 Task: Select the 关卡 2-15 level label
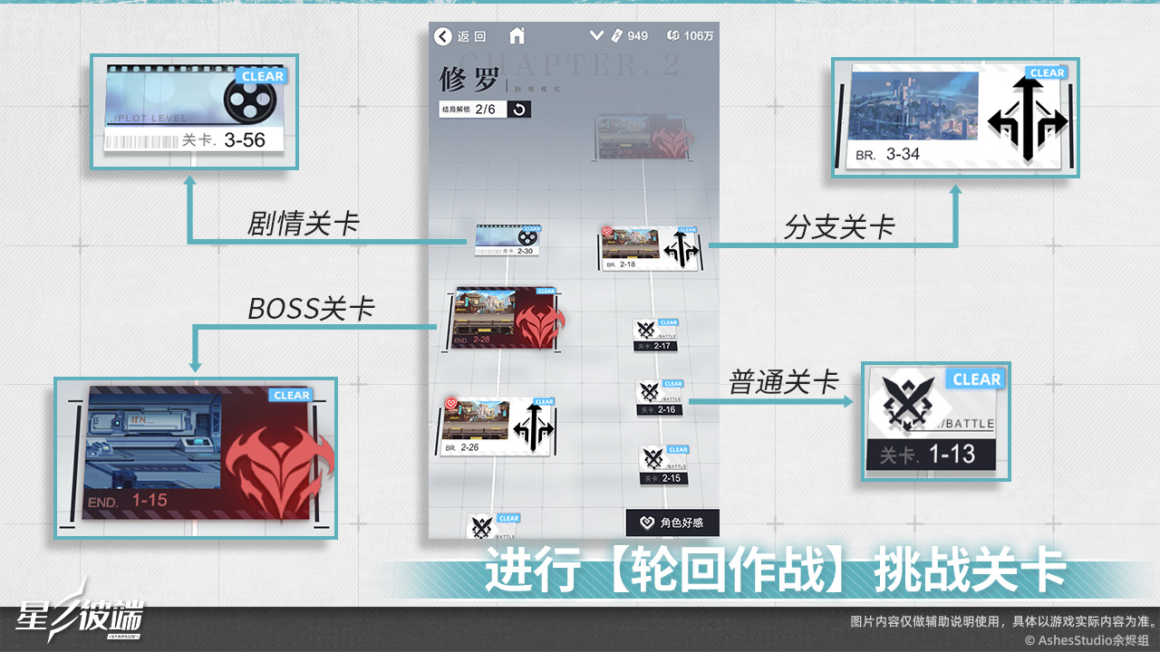pos(663,478)
